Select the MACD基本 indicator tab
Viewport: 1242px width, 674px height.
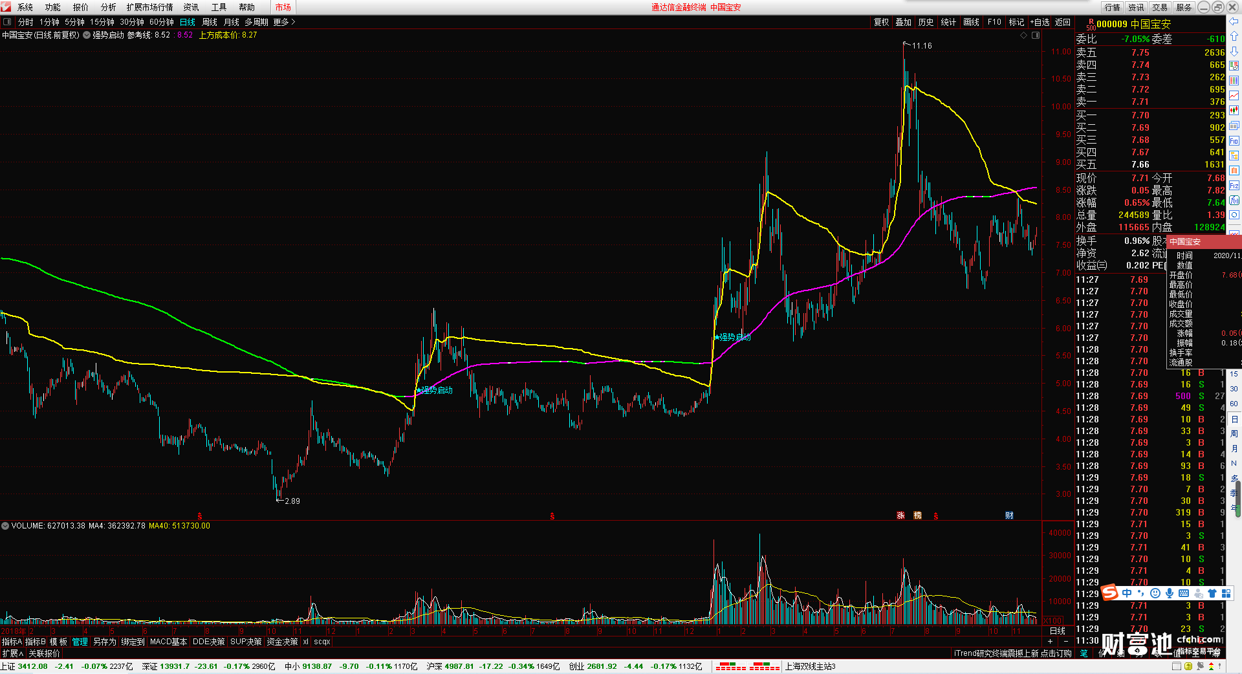pos(168,642)
